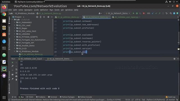Open Search Everywhere magnifier icon
180x101 pixels.
171,13
